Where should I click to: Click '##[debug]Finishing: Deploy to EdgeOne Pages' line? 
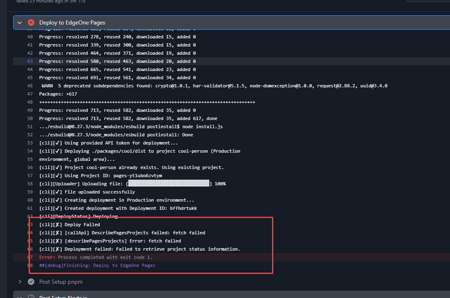click(97, 265)
